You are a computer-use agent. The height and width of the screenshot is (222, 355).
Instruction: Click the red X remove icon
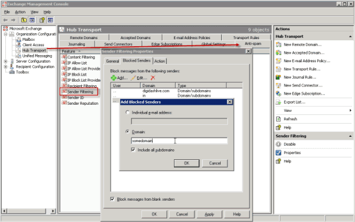(153, 78)
